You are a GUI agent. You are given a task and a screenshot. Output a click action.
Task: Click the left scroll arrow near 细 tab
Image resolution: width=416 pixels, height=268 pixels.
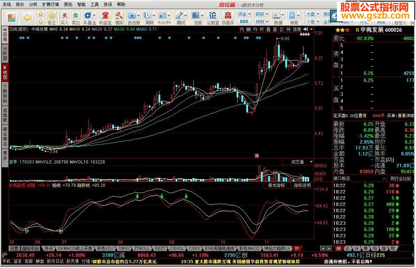pyautogui.click(x=323, y=248)
